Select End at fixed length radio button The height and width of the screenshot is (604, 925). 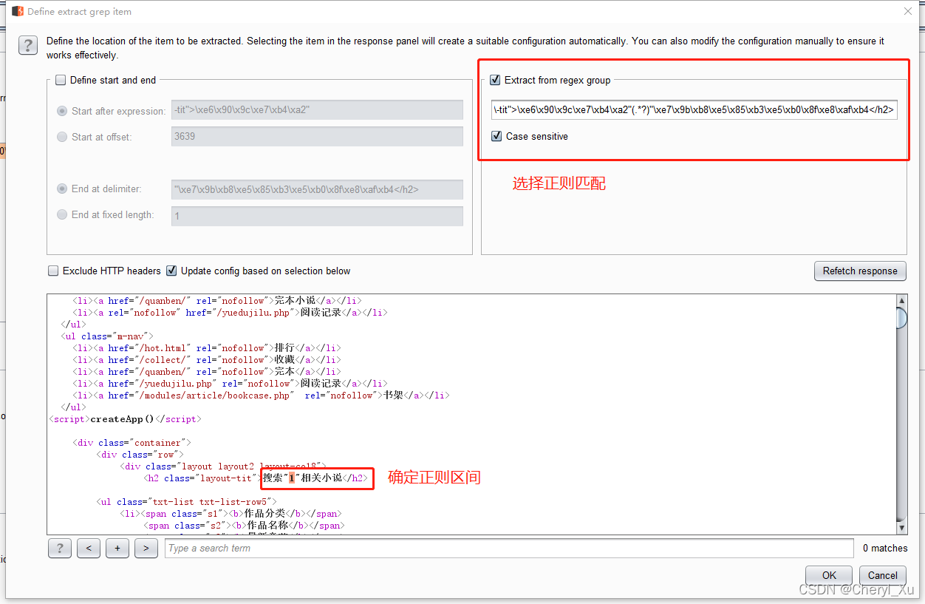pyautogui.click(x=62, y=214)
